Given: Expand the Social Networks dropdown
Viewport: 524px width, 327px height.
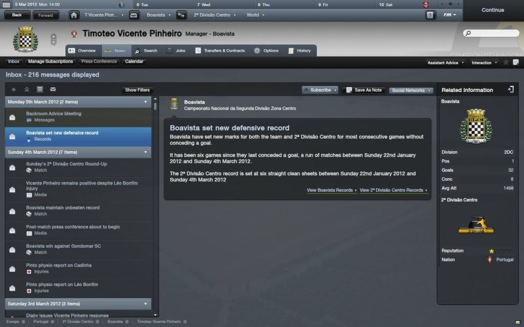Looking at the screenshot, I should (411, 90).
